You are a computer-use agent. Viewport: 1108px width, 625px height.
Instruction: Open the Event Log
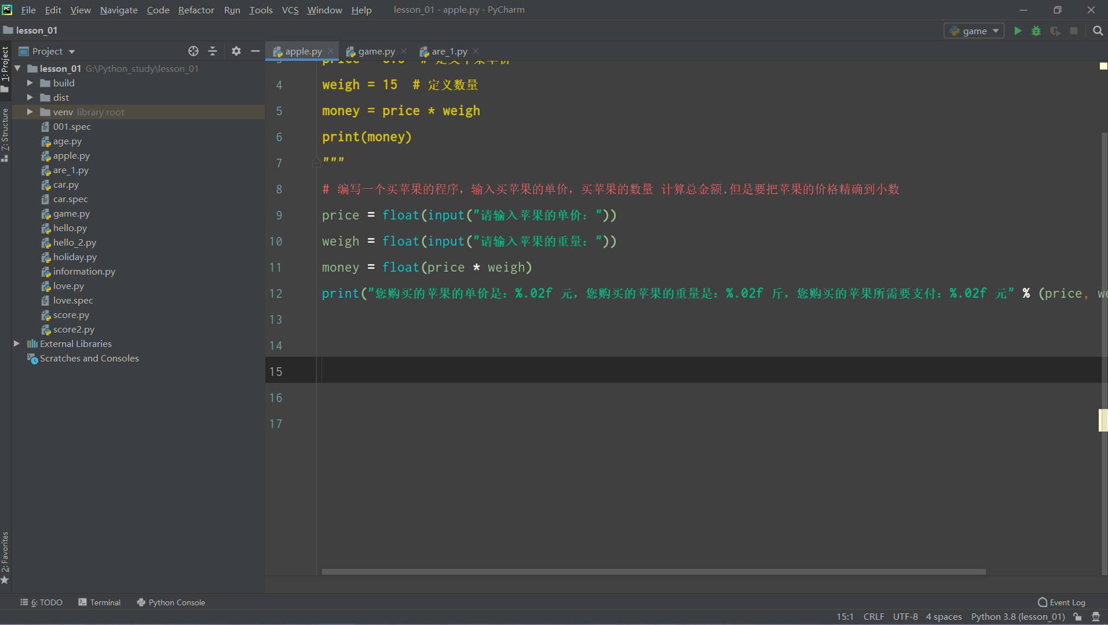[x=1062, y=602]
